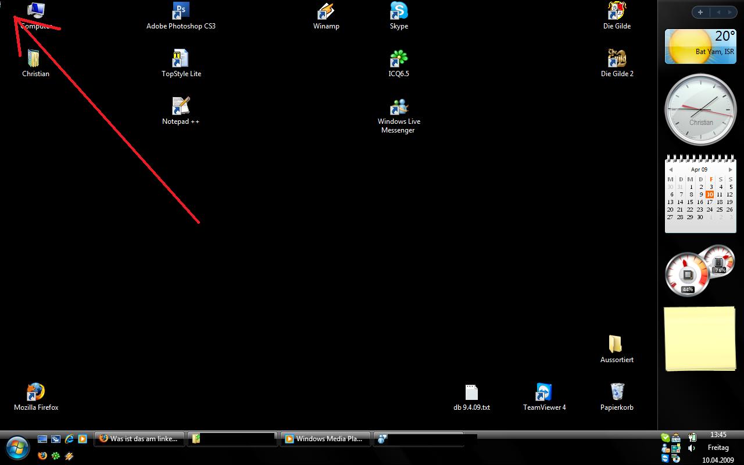Select the highlighted day 10 in calendar
The image size is (744, 465).
[x=710, y=194]
